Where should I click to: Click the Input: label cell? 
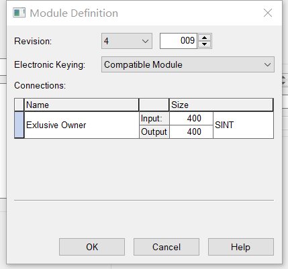(x=154, y=118)
